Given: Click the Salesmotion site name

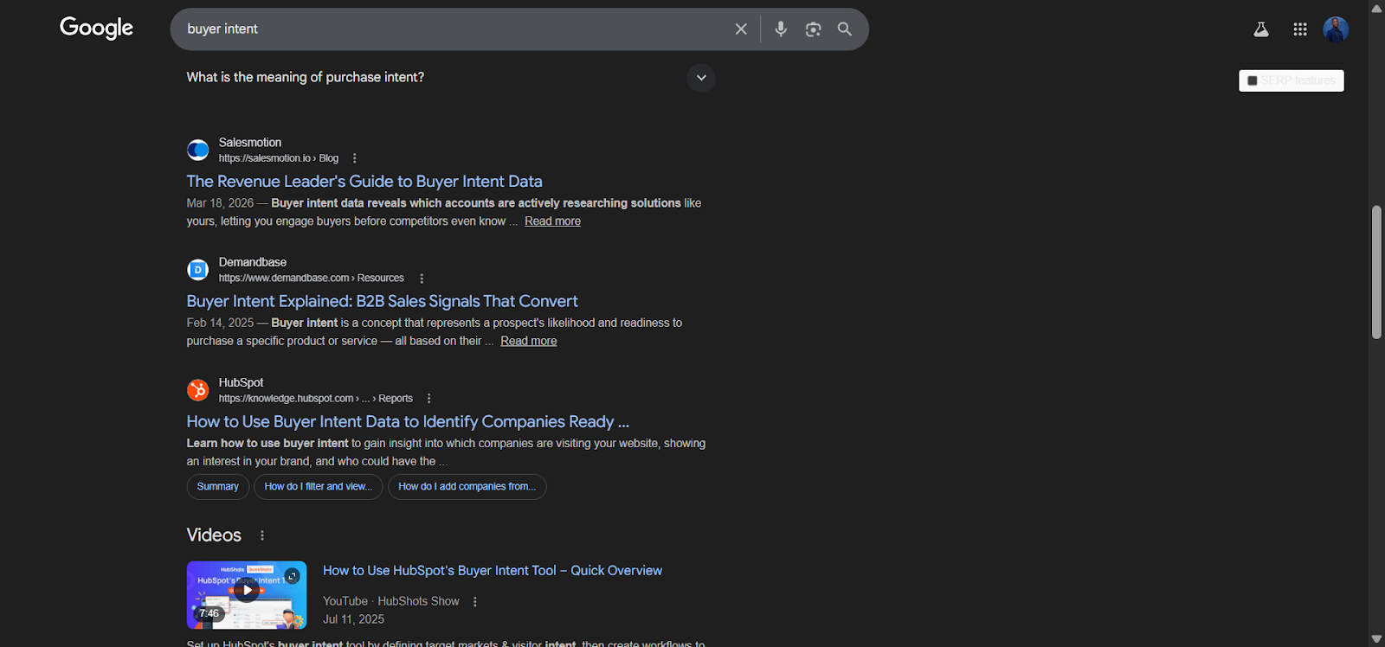Looking at the screenshot, I should 250,143.
